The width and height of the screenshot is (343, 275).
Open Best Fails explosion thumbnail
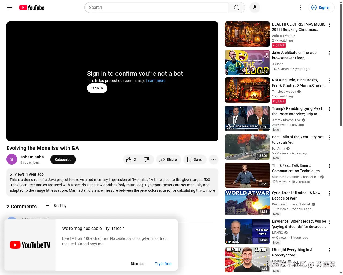pos(247,147)
